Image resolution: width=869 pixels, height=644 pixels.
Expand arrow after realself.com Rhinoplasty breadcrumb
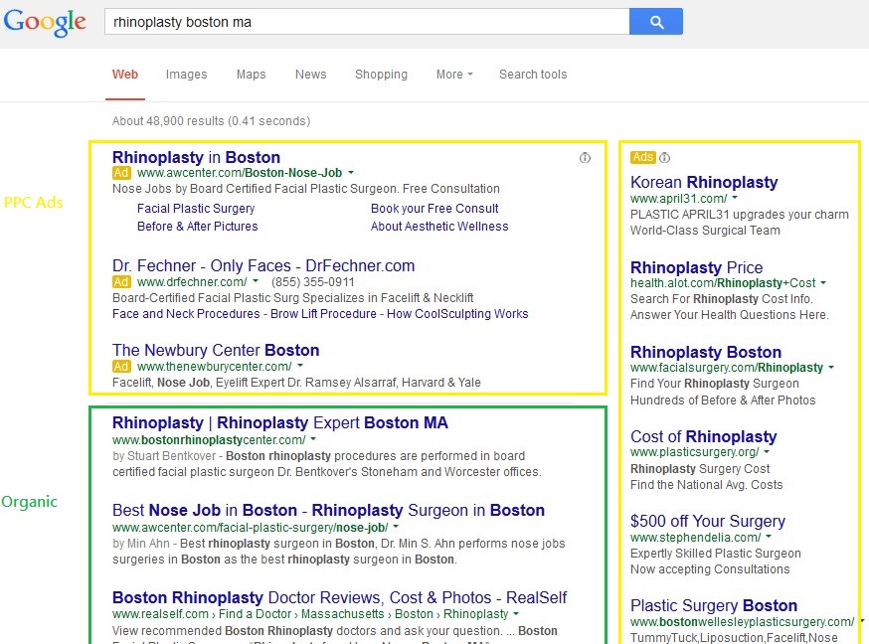516,614
